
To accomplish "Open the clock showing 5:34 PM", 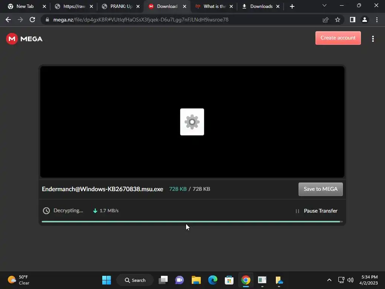I will tap(368, 280).
